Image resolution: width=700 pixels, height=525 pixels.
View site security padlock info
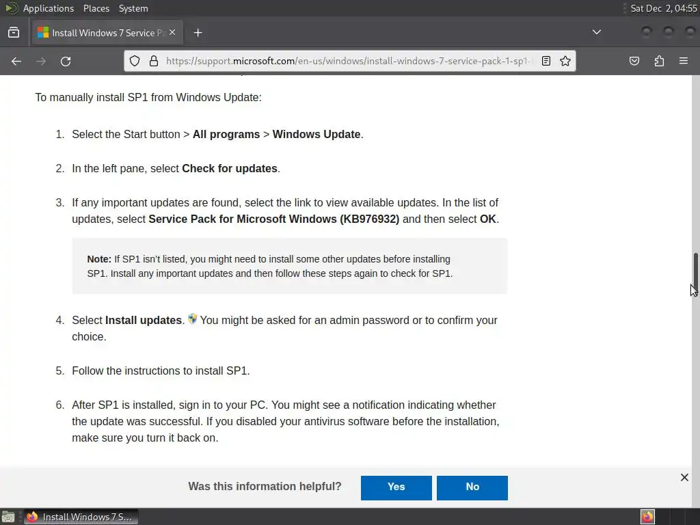pos(154,61)
